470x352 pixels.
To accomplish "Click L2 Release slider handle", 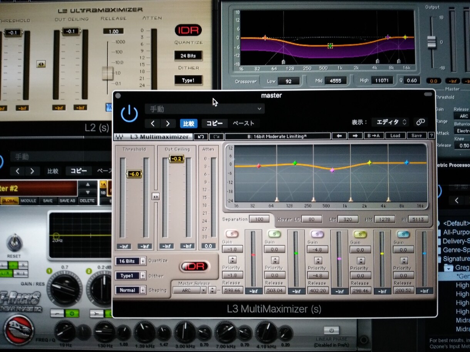I will pos(107,73).
